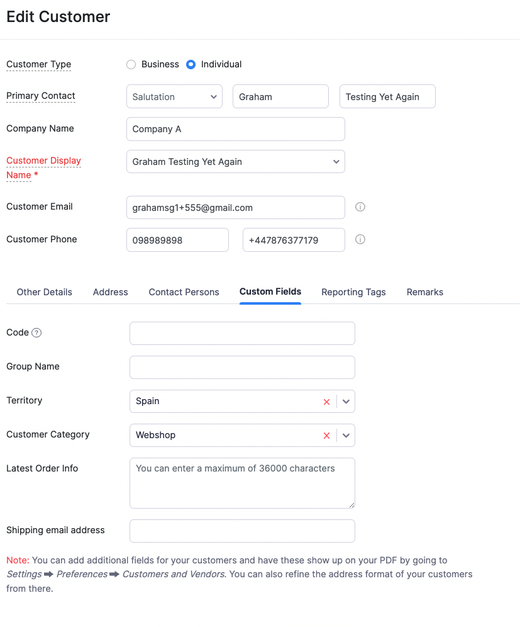
Task: Click the Latest Order Info text area
Action: pos(242,483)
